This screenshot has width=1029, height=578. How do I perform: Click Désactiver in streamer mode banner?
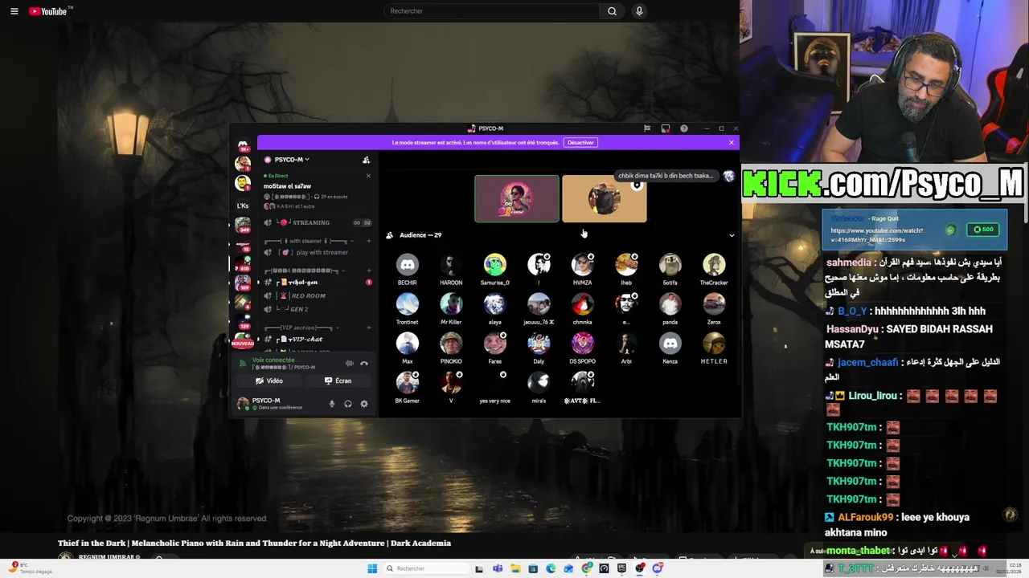click(x=580, y=143)
